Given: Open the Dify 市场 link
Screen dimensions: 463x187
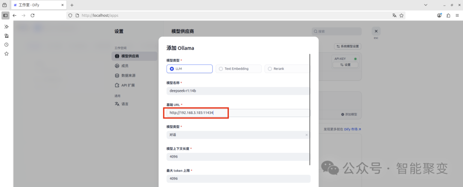Looking at the screenshot, I should pyautogui.click(x=352, y=129).
